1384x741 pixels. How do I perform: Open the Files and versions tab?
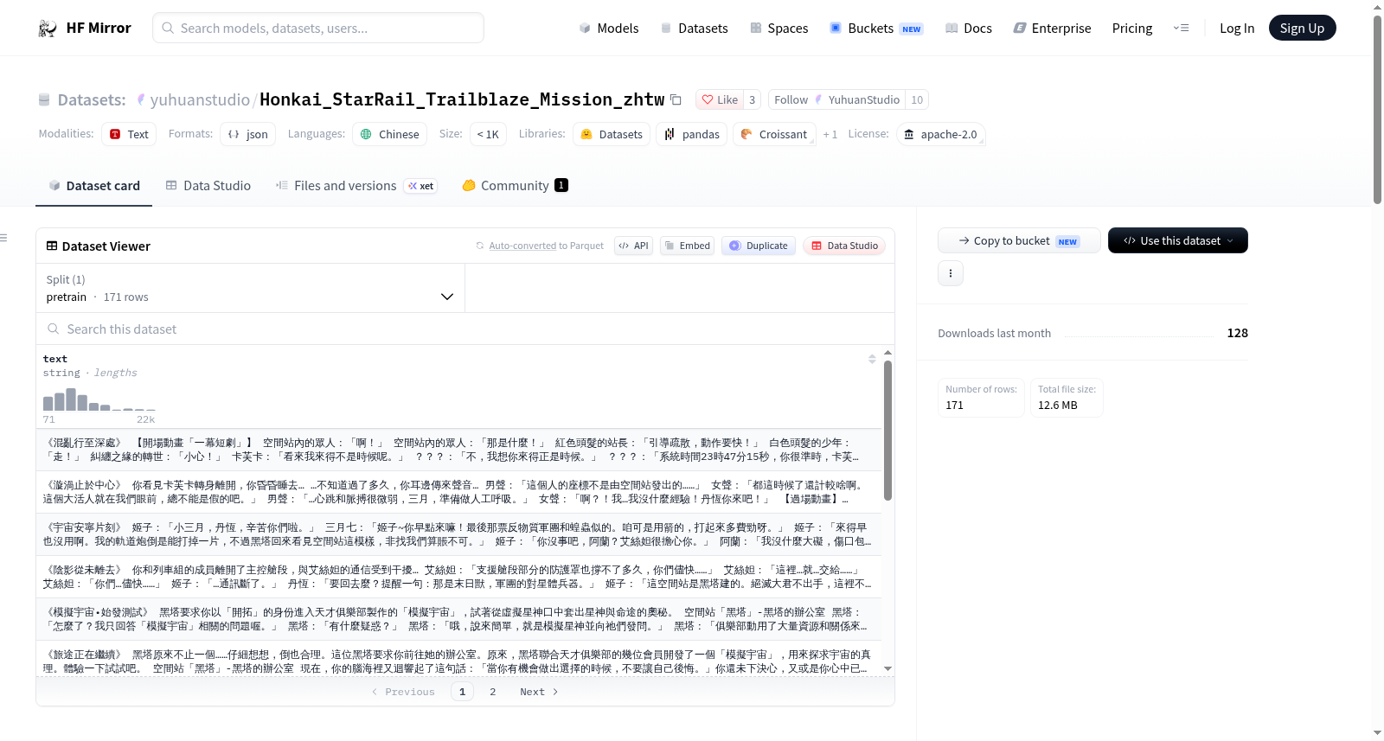pos(356,186)
